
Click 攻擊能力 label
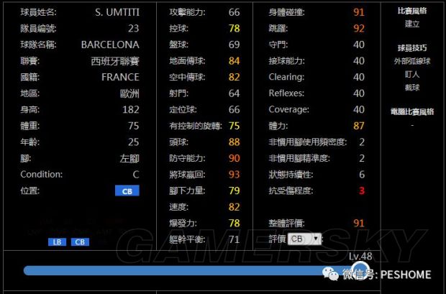(x=187, y=12)
